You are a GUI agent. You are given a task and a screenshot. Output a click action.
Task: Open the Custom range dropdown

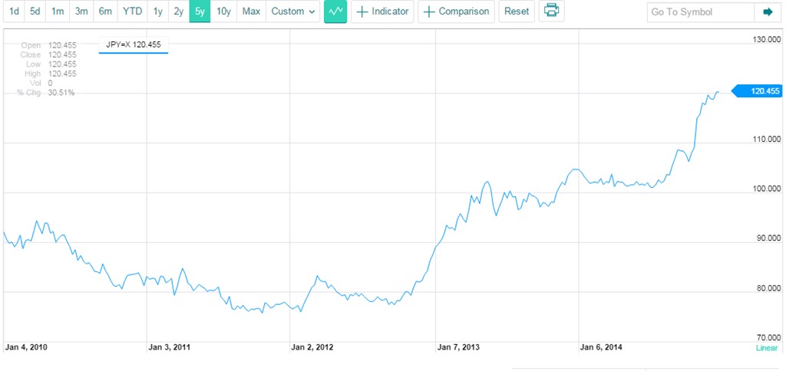pos(293,11)
